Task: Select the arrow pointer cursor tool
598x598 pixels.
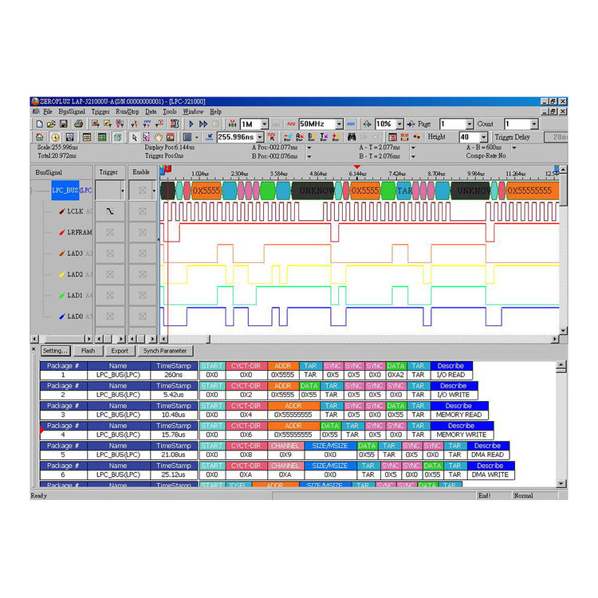Action: point(134,137)
